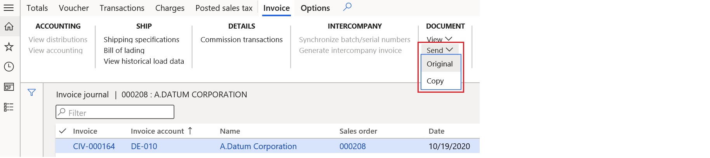Open the Workspaces icon in sidebar
This screenshot has width=710, height=158.
pyautogui.click(x=9, y=87)
